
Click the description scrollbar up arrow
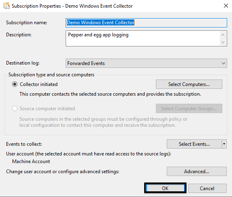pos(223,35)
